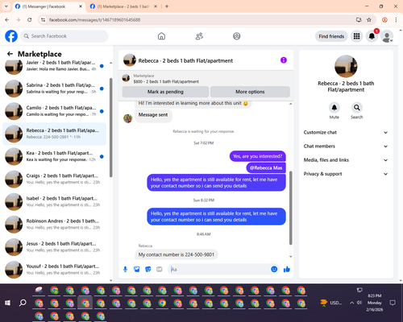Open the notifications bell in header
Screen dimensions: 403x322
tap(372, 36)
